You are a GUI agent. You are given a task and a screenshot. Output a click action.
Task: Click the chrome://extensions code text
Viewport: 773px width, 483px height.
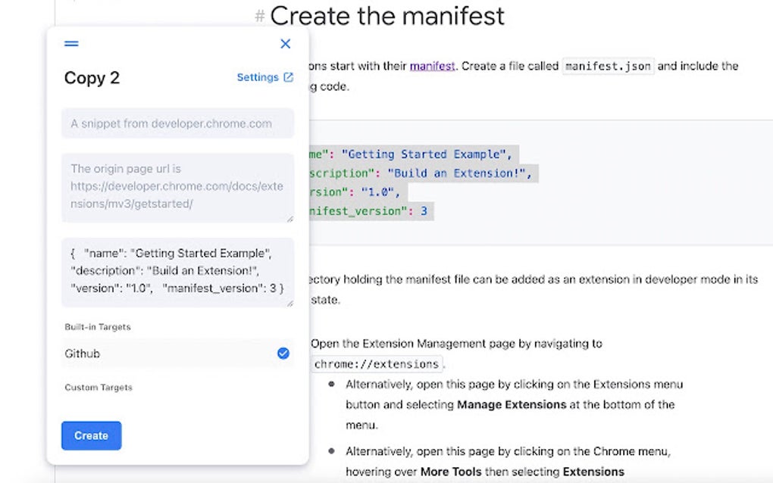pyautogui.click(x=376, y=363)
